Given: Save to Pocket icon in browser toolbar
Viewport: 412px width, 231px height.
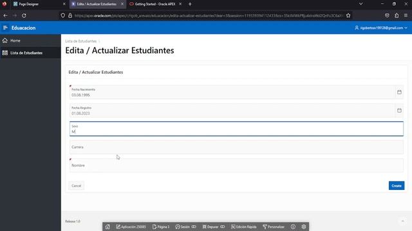Looking at the screenshot, I should click(x=387, y=15).
